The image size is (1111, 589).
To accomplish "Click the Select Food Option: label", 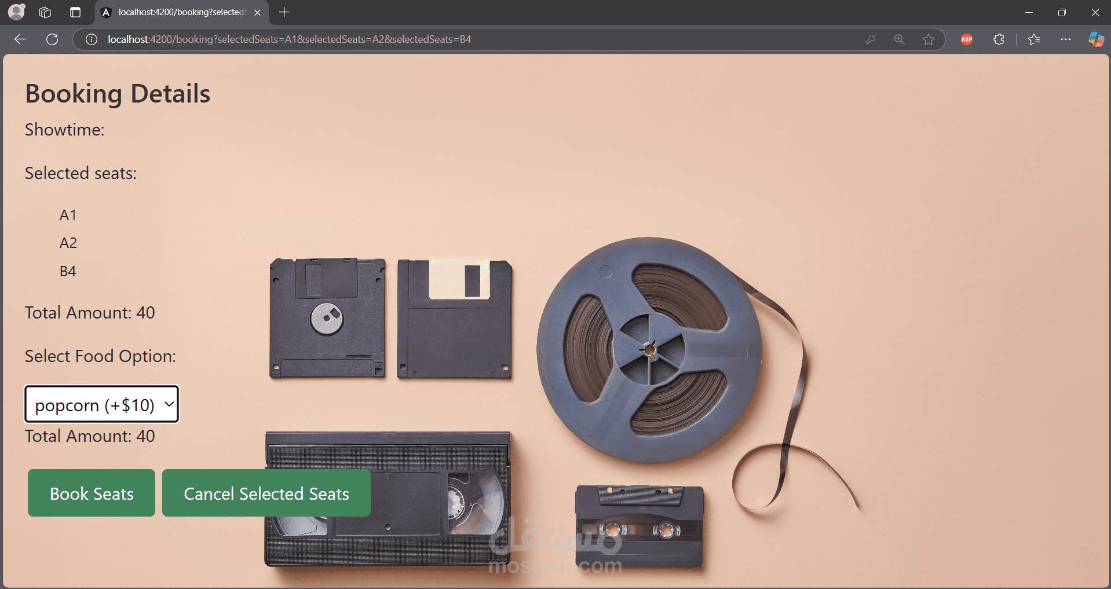I will (100, 356).
